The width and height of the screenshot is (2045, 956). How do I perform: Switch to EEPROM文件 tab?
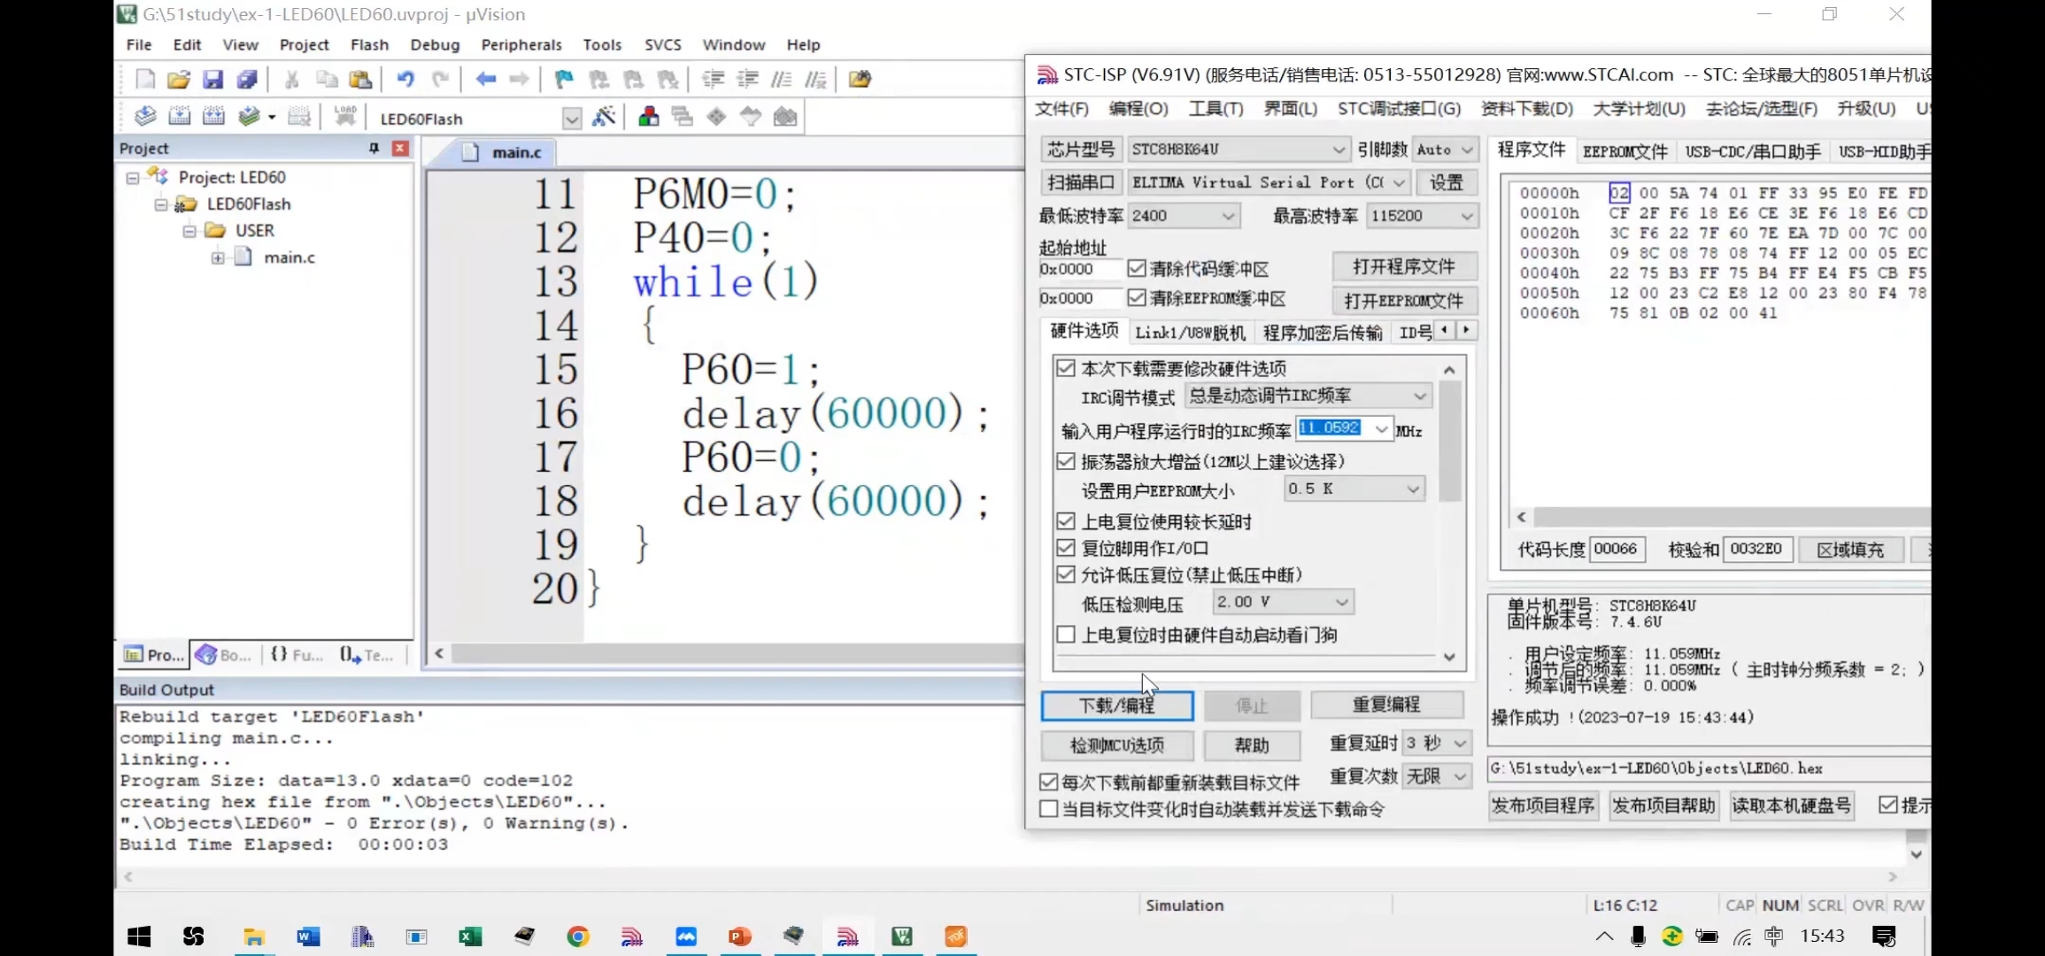(x=1624, y=151)
